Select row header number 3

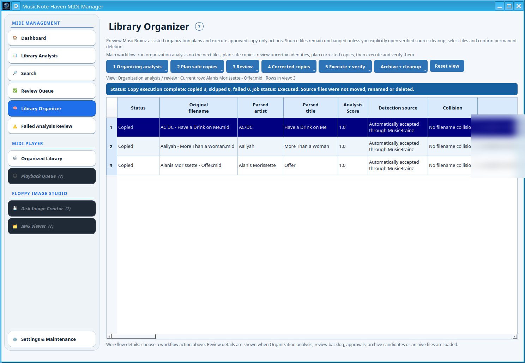click(x=111, y=165)
